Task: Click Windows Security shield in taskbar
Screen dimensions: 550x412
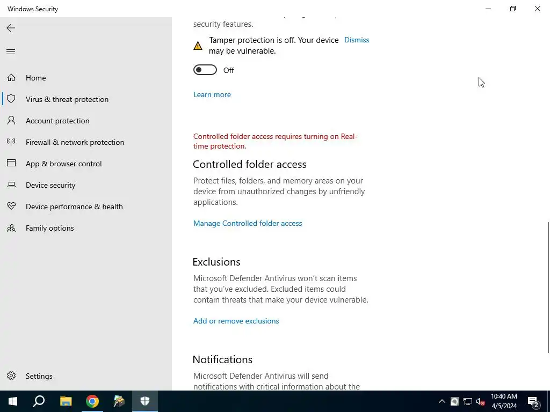Action: point(145,401)
